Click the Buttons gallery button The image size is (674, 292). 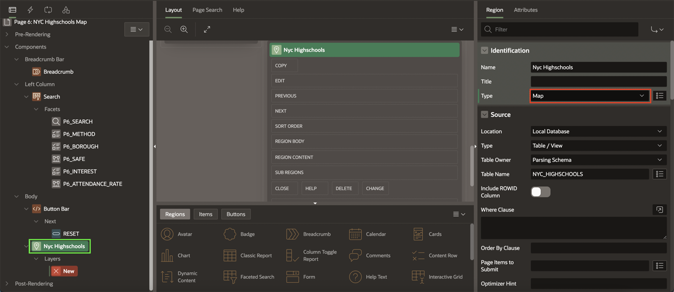coord(236,214)
